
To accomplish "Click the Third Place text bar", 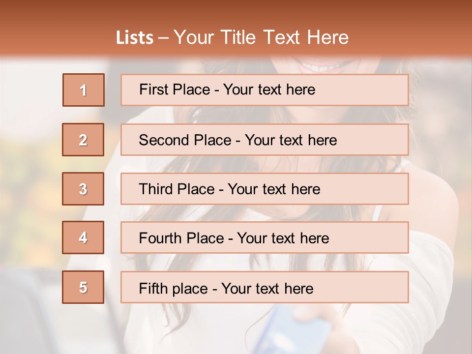I will click(x=265, y=189).
